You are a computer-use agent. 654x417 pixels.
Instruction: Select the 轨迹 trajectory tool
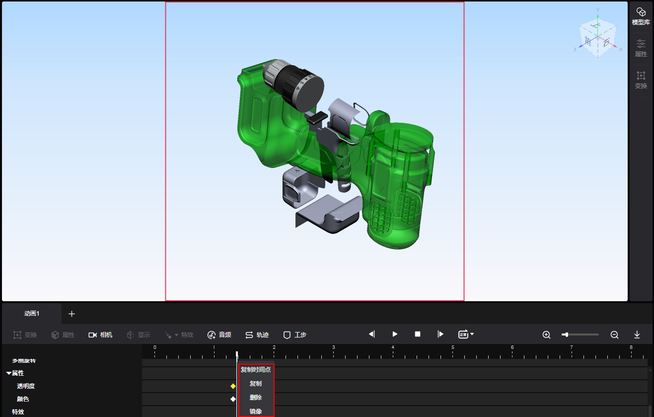pyautogui.click(x=257, y=335)
